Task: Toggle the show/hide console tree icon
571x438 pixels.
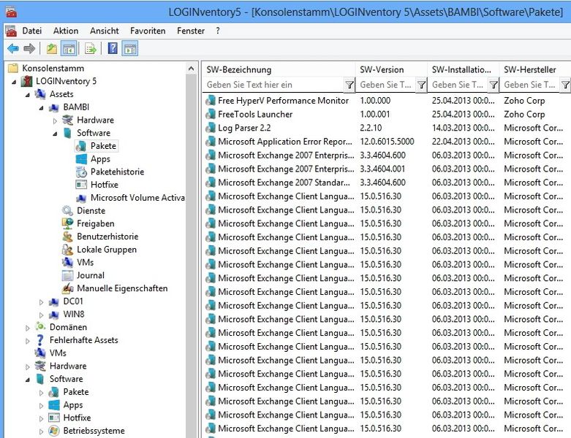Action: 69,49
